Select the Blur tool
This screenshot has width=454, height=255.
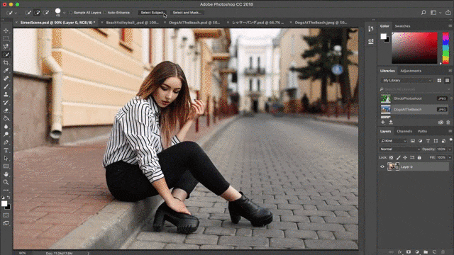tap(6, 126)
